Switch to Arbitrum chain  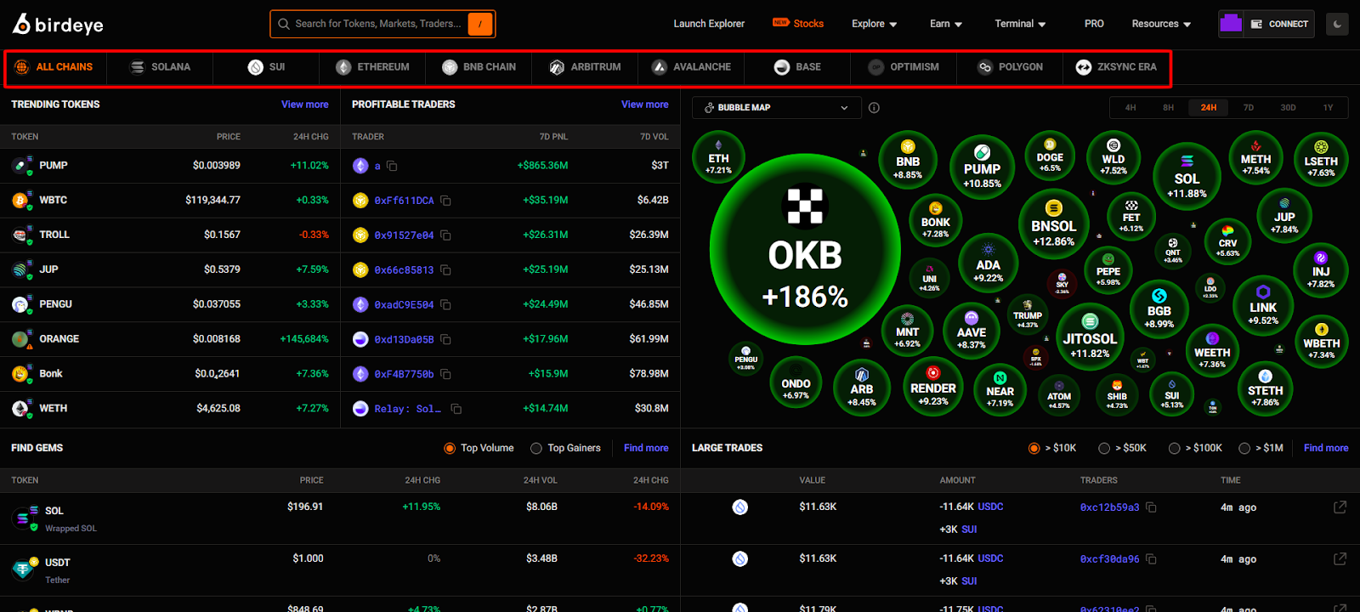tap(585, 67)
